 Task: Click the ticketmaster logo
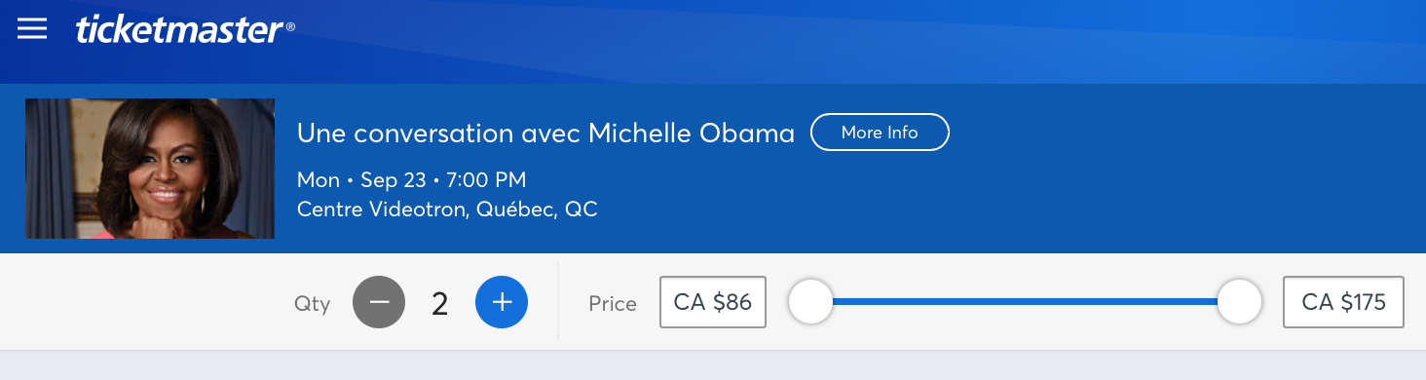[179, 28]
